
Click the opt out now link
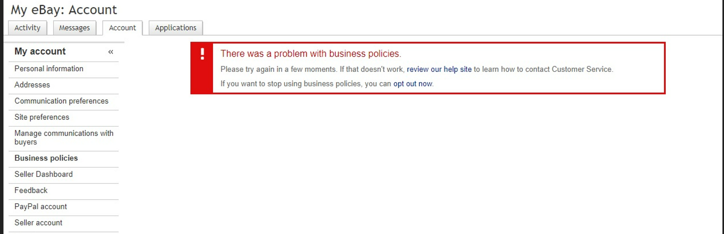click(413, 84)
